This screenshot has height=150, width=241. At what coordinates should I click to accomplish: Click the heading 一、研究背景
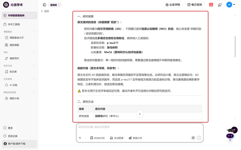pyautogui.click(x=86, y=16)
